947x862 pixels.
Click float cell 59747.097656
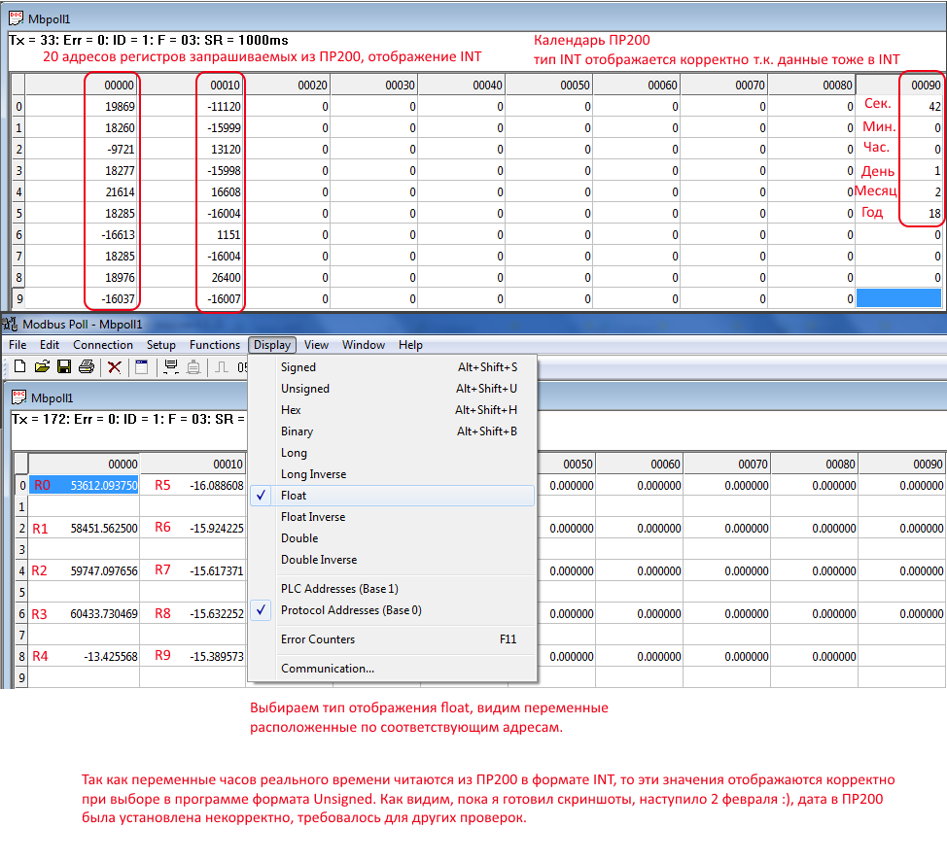pyautogui.click(x=84, y=571)
